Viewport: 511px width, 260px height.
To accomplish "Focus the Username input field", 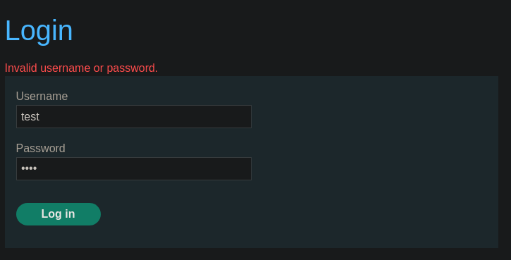I will click(134, 117).
